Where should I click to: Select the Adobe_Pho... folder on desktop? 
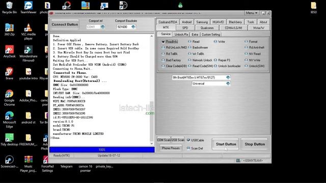[x=29, y=96]
